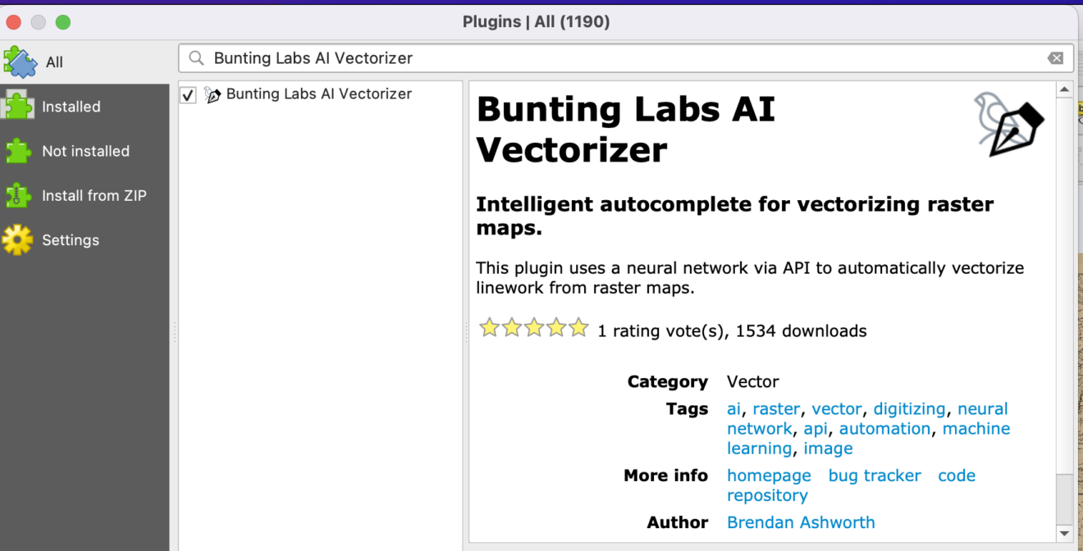Click in the plugin search field

pos(624,58)
